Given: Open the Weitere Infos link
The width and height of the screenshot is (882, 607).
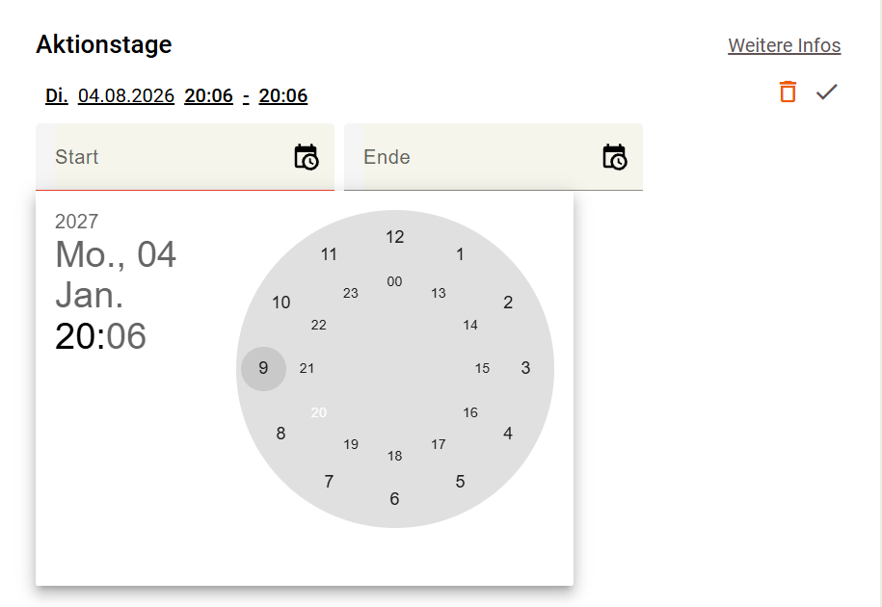Looking at the screenshot, I should point(784,45).
